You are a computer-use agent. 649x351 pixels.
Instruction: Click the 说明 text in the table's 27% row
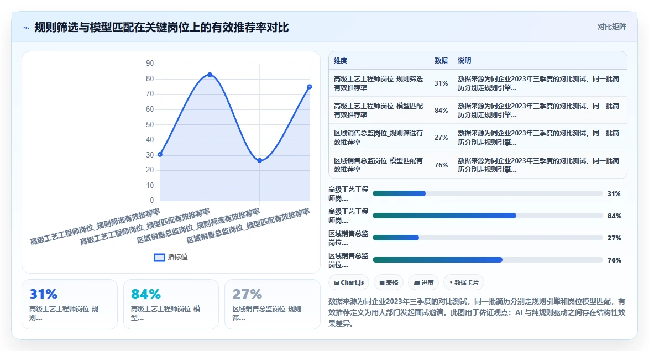538,138
